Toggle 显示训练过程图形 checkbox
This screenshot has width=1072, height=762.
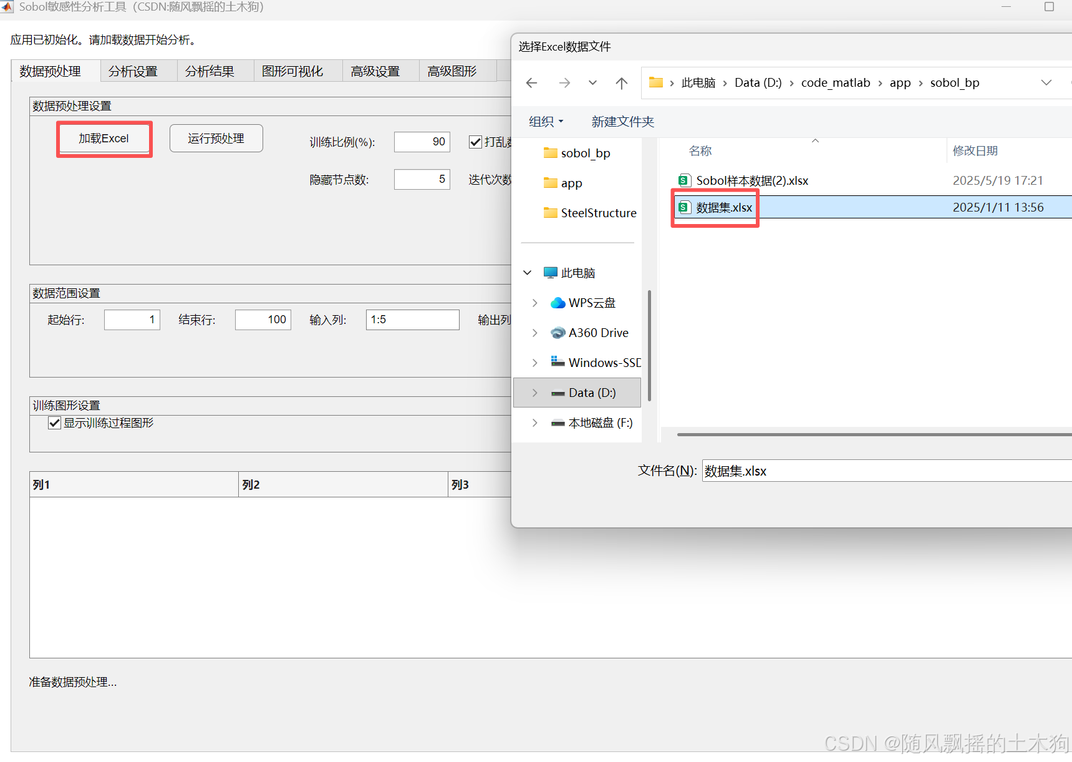55,423
